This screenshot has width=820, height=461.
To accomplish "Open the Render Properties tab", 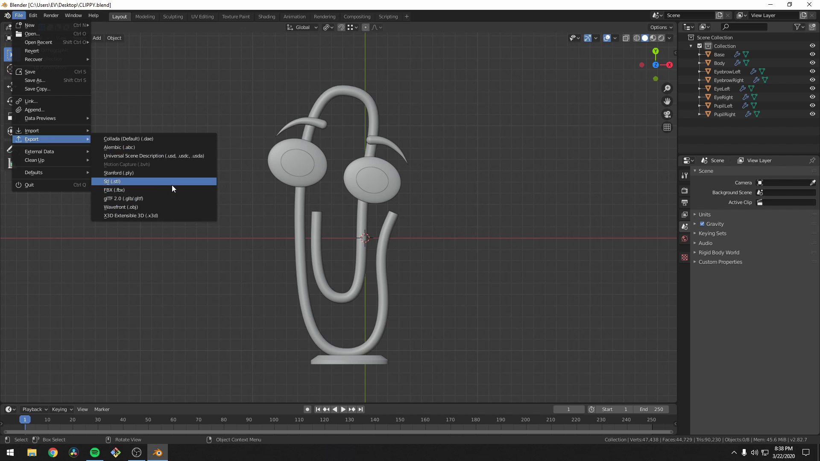I will tap(685, 191).
